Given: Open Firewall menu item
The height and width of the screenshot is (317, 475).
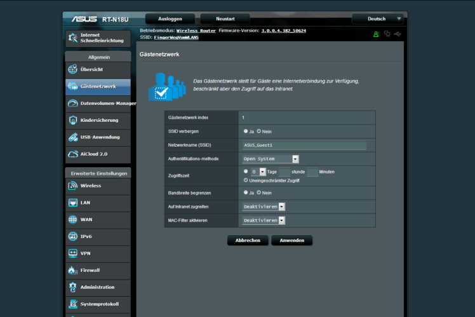Looking at the screenshot, I should click(98, 271).
